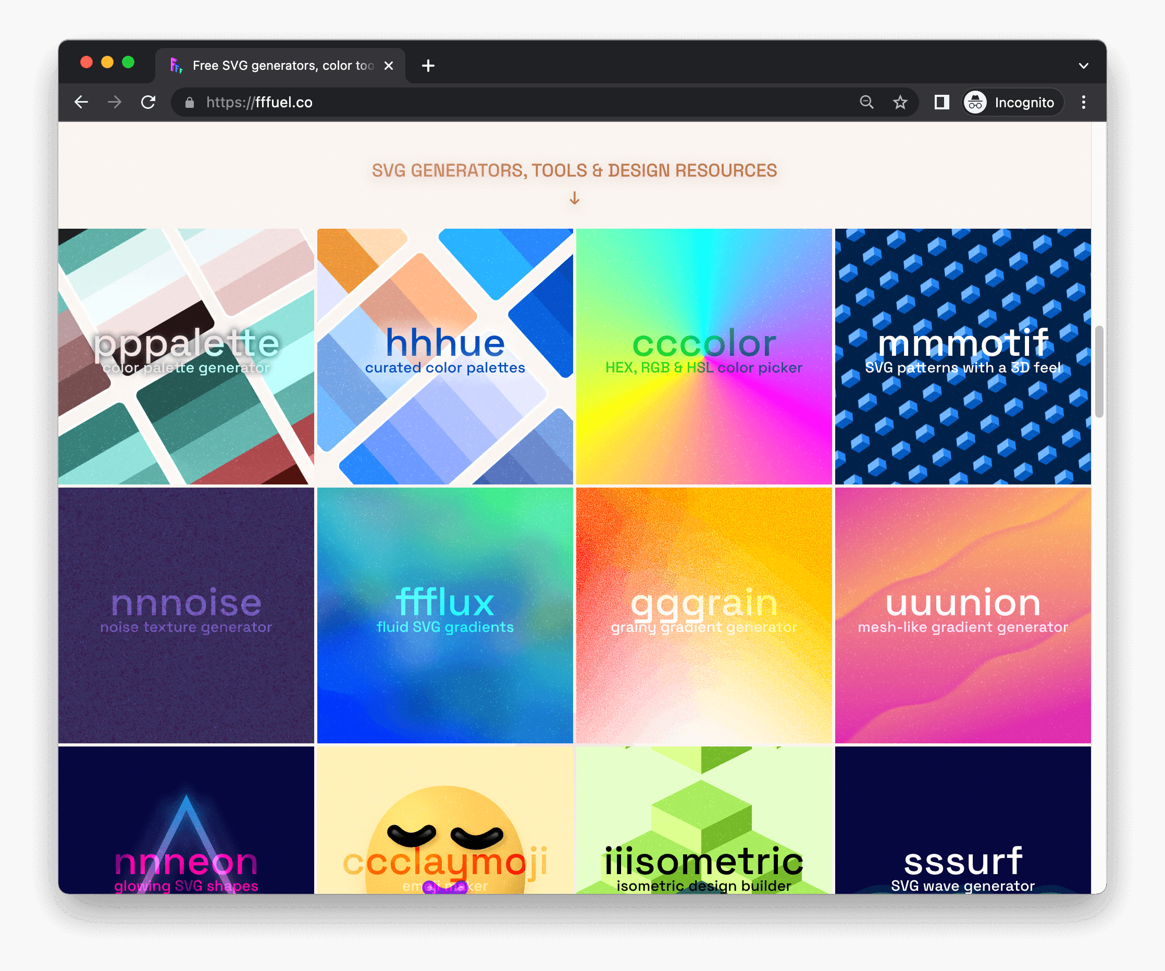Reload the fffuel page
Viewport: 1165px width, 971px height.
(x=148, y=102)
